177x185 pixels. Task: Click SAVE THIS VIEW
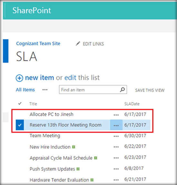pos(150,90)
